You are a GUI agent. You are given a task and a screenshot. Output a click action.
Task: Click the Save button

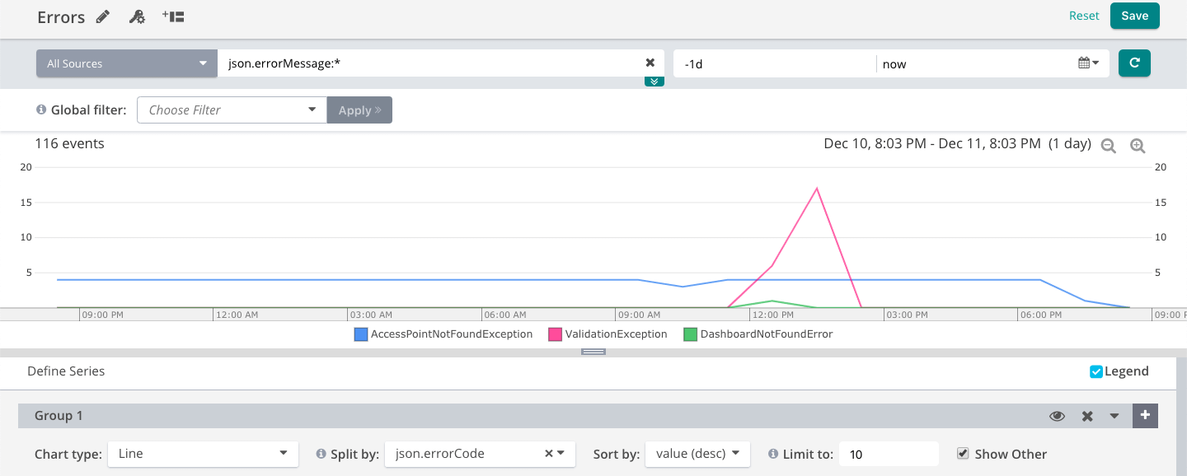(1134, 16)
